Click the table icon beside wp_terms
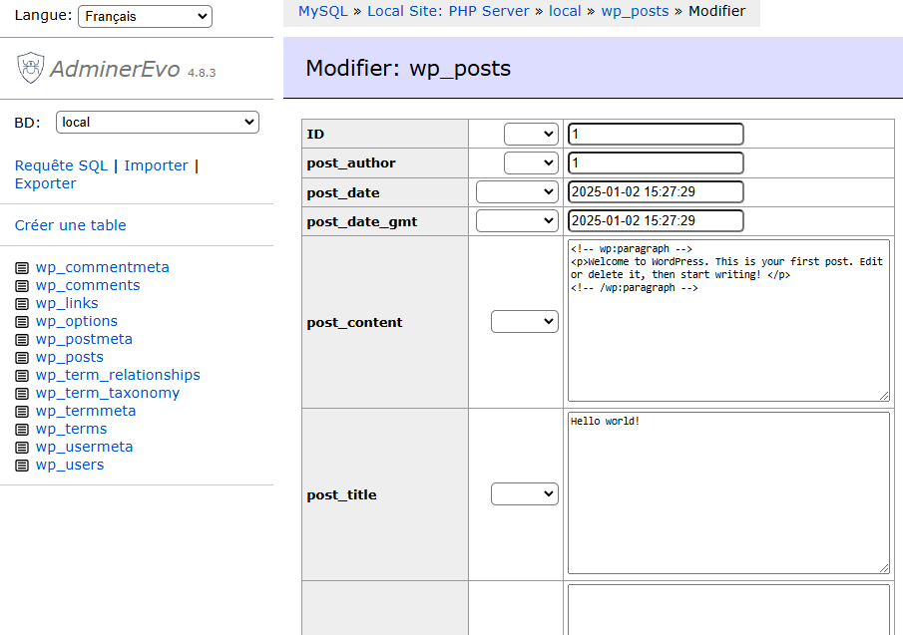This screenshot has height=635, width=903. [x=22, y=430]
